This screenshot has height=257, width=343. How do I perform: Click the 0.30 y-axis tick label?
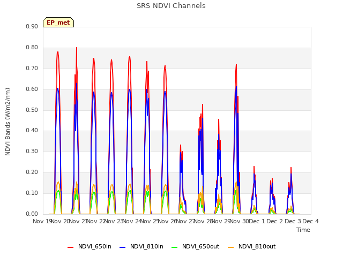tap(32, 151)
